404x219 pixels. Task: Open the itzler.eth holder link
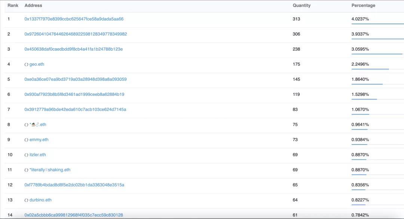point(38,155)
